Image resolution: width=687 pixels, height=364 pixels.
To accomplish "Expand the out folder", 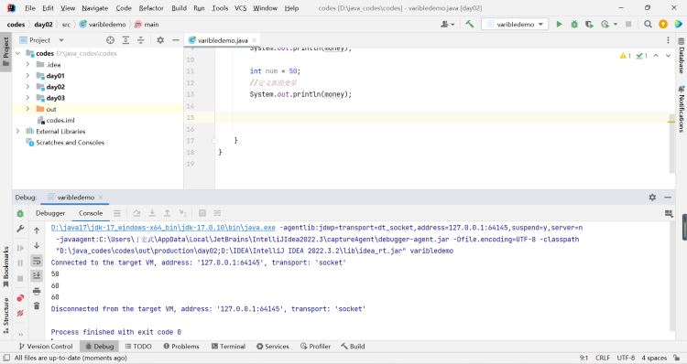I will point(27,109).
